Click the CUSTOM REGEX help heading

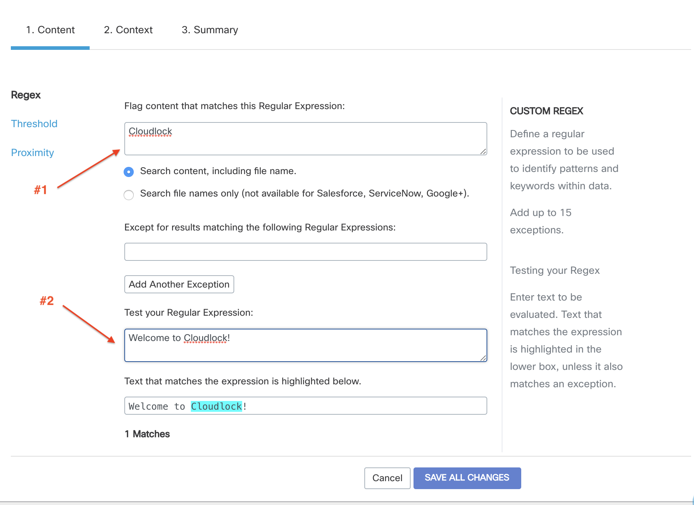pos(547,111)
